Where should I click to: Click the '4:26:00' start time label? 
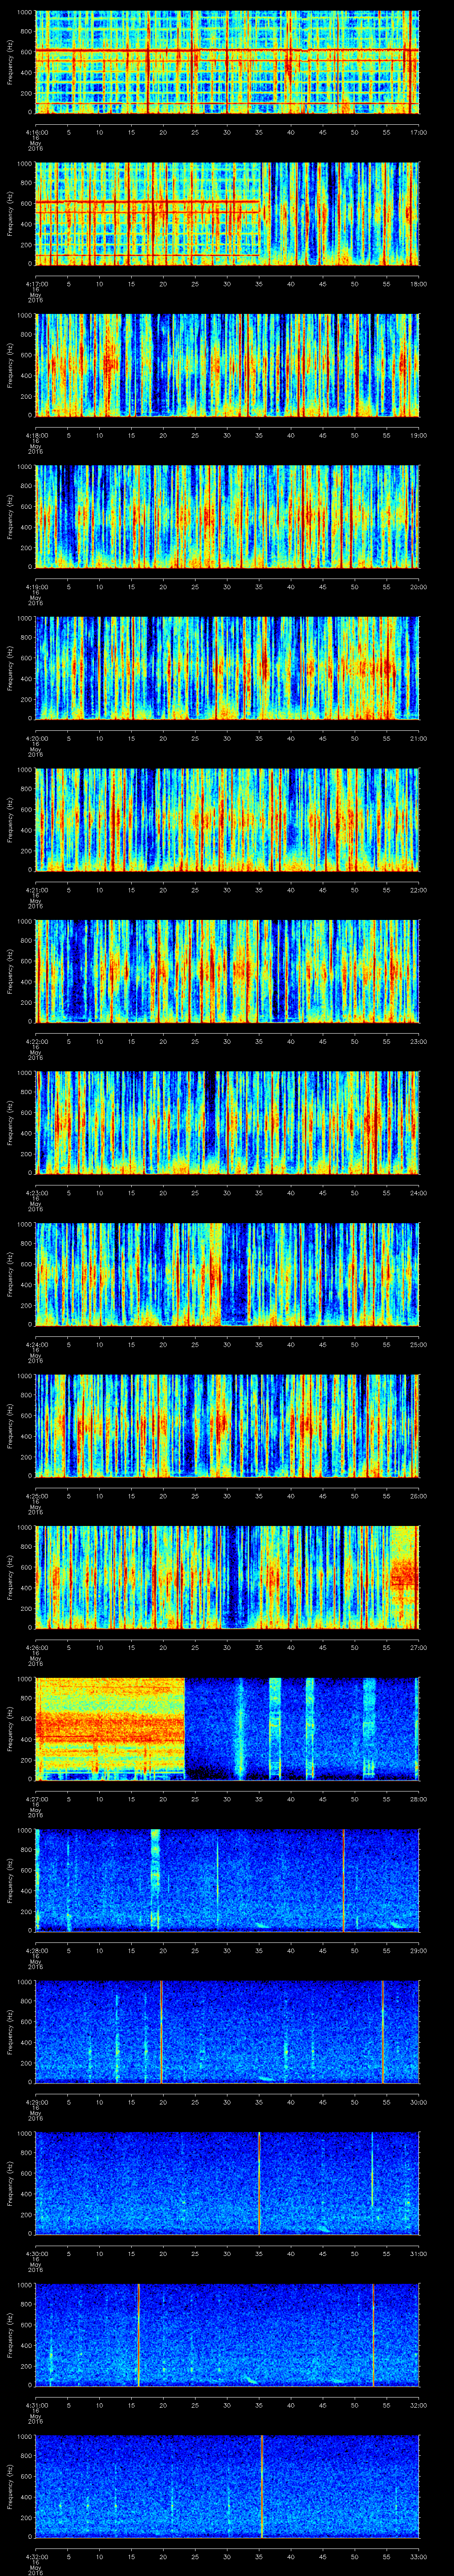pos(36,1647)
